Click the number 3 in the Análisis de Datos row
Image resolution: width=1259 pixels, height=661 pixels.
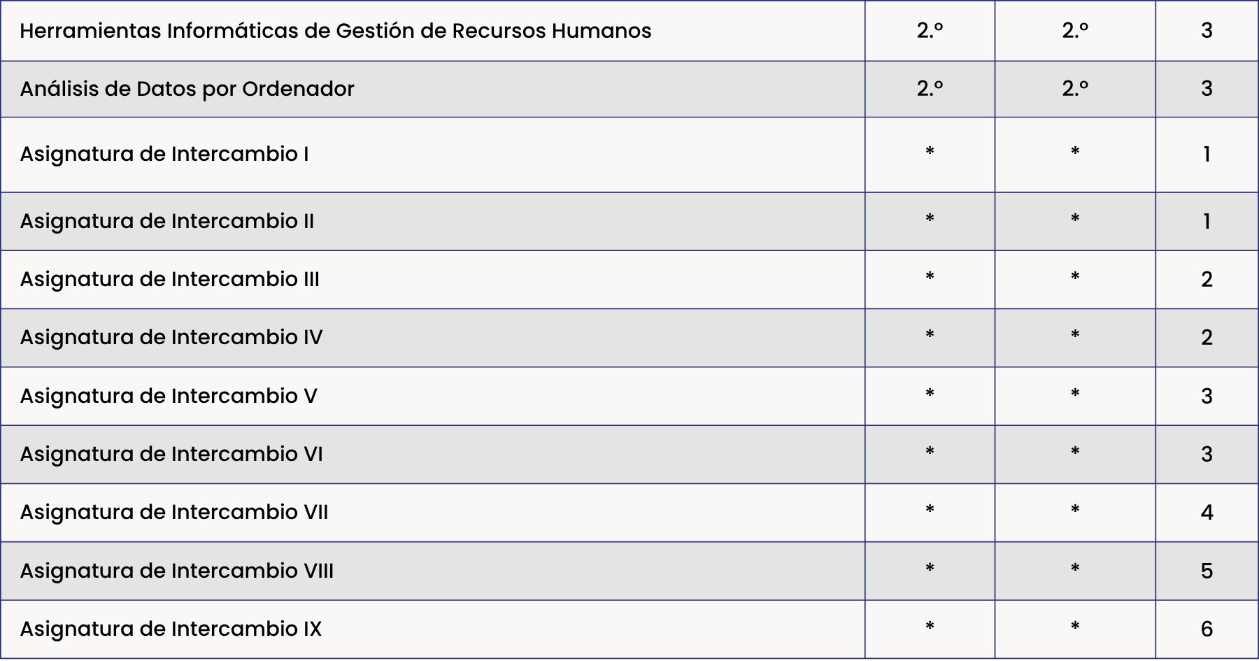(1207, 89)
